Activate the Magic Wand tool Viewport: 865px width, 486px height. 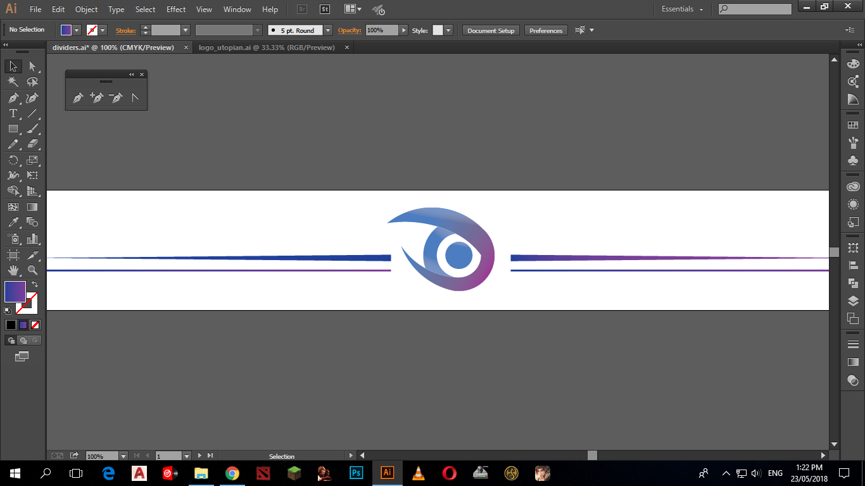[13, 82]
